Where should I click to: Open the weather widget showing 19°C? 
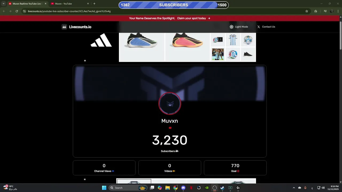pos(11,188)
